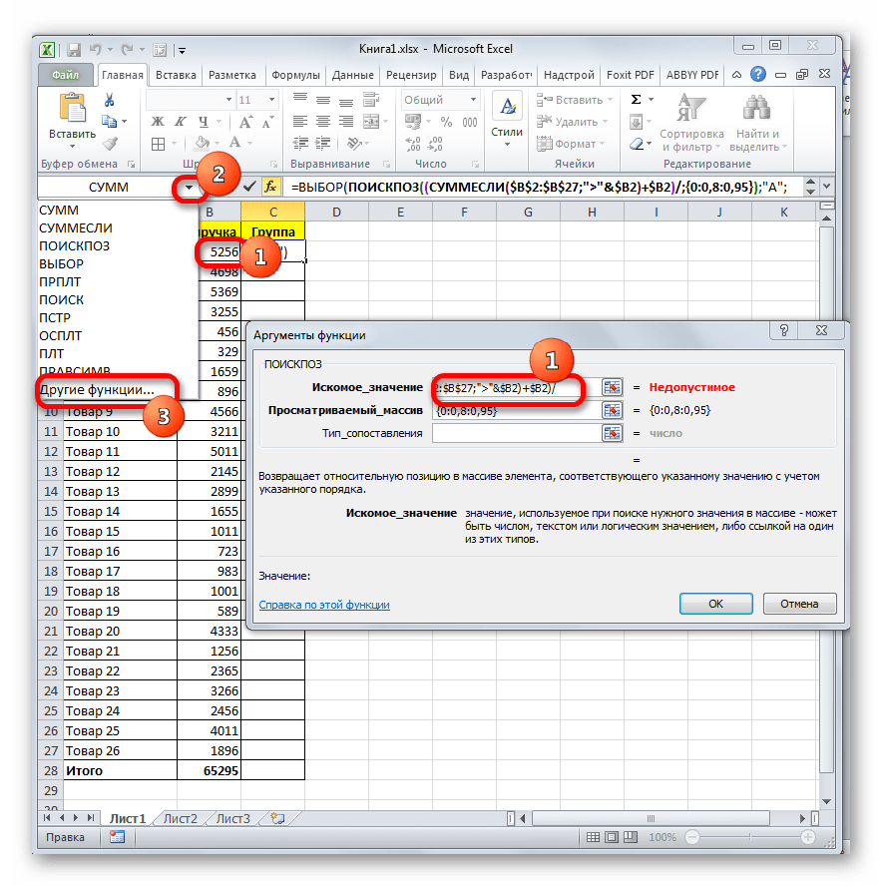Image resolution: width=882 pixels, height=886 pixels.
Task: Click the AutoSum sigma icon
Action: 637,100
